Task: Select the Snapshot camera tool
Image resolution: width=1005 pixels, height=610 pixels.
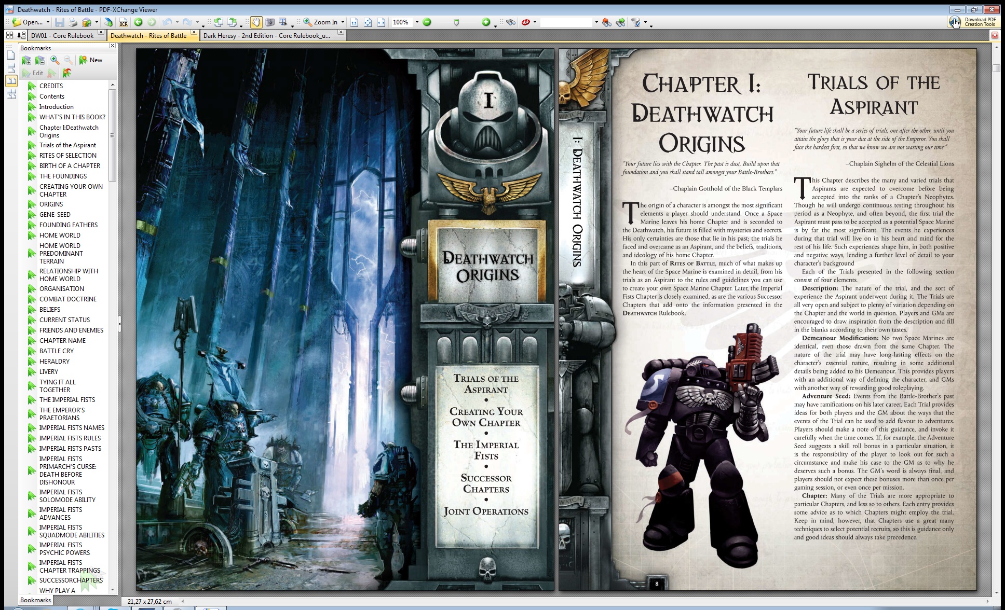Action: [x=270, y=22]
